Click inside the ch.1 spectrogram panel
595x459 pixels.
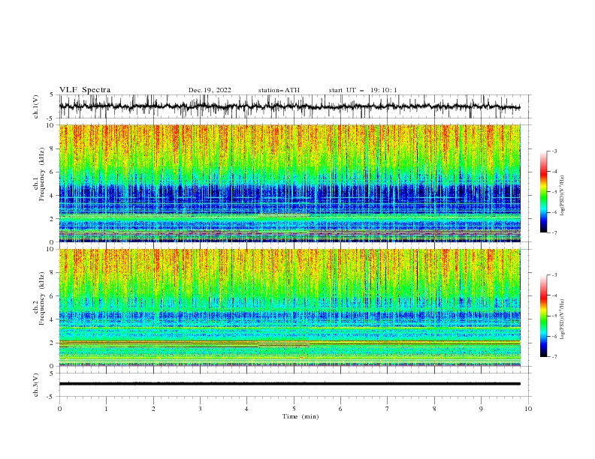point(289,183)
